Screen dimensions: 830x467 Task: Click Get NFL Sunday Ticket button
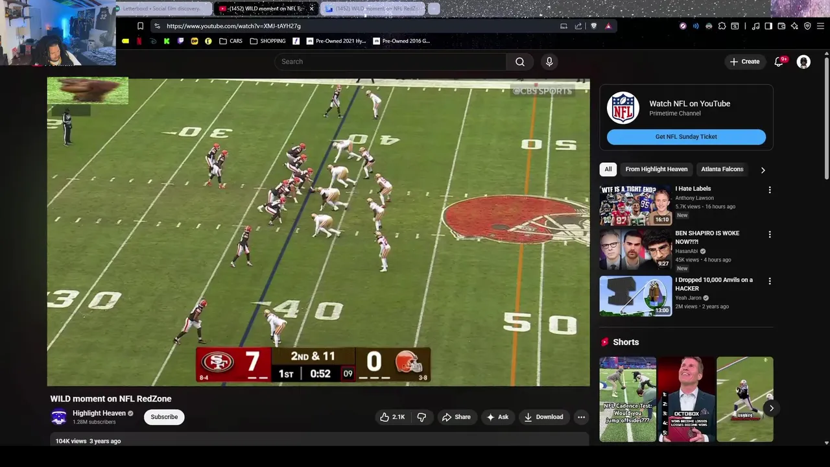pos(686,137)
